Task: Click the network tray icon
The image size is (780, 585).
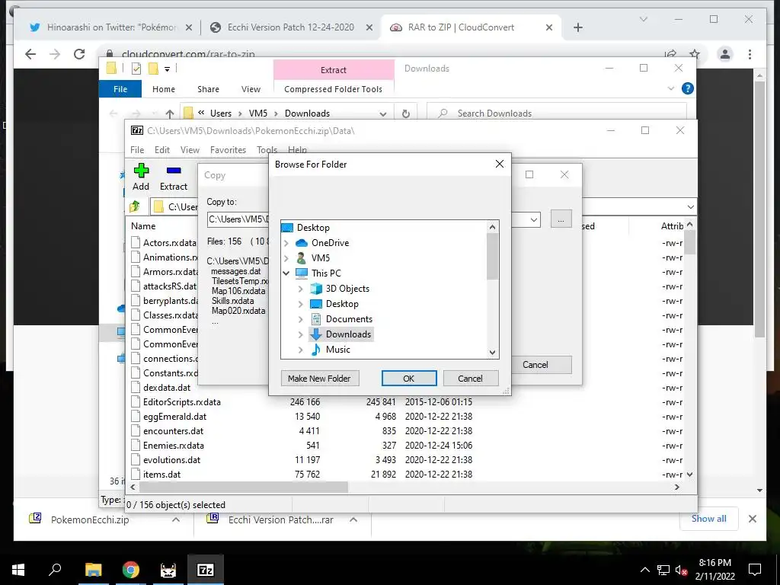Action: click(663, 571)
